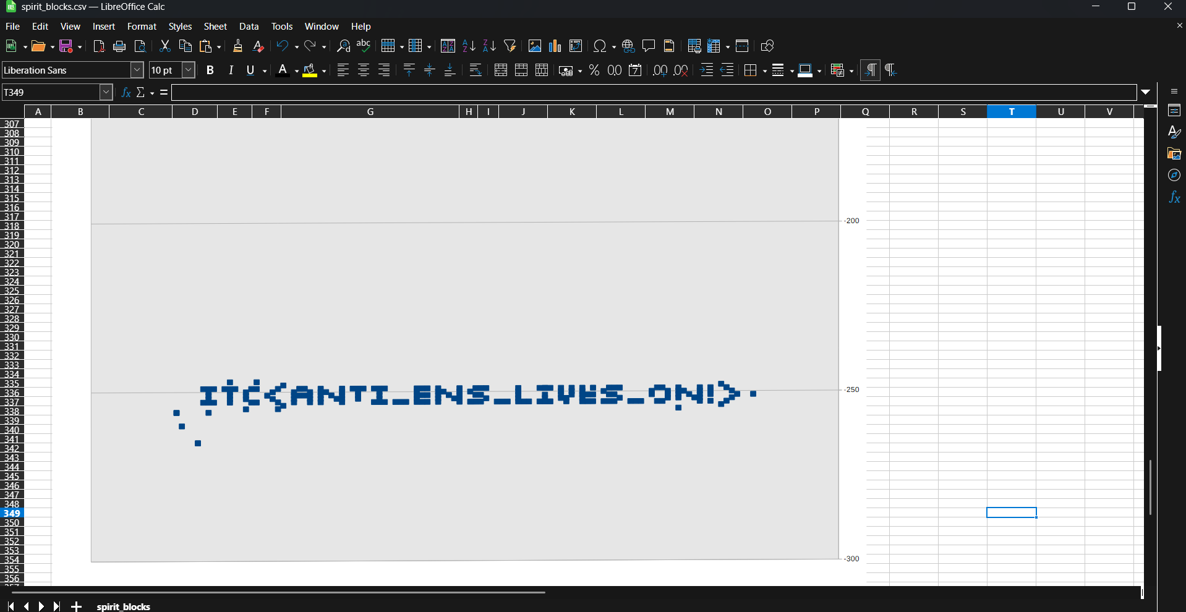Click the vertical scrollbar thumb
Image resolution: width=1186 pixels, height=612 pixels.
coord(1150,487)
